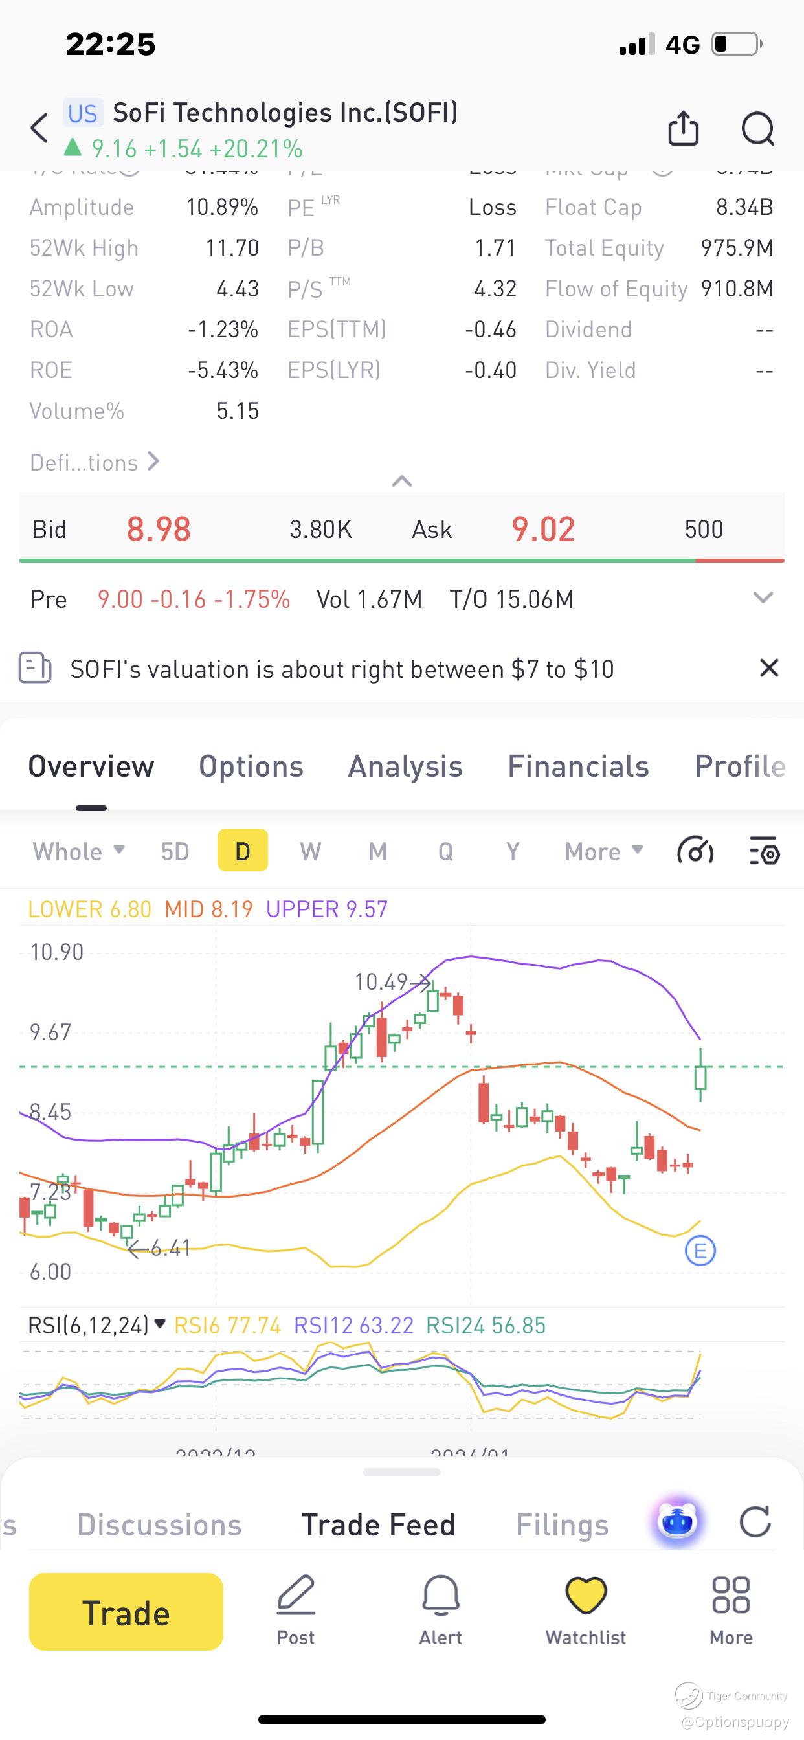This screenshot has height=1740, width=804.
Task: Open the Filings tab
Action: pos(562,1525)
